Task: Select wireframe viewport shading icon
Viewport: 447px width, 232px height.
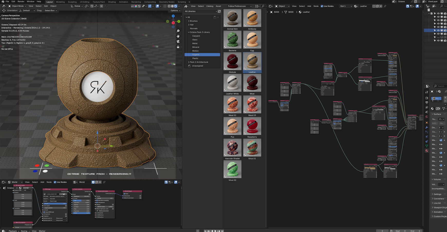Action: 169,6
